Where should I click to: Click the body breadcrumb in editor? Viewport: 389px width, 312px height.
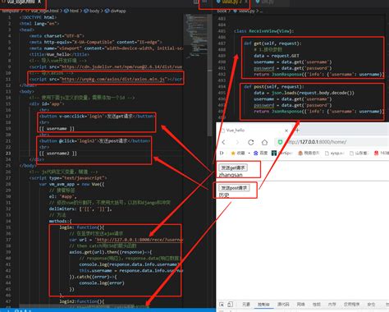pyautogui.click(x=92, y=11)
